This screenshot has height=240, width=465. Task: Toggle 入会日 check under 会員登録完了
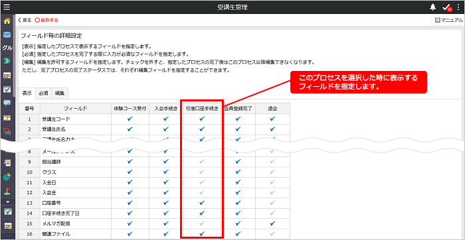(238, 182)
